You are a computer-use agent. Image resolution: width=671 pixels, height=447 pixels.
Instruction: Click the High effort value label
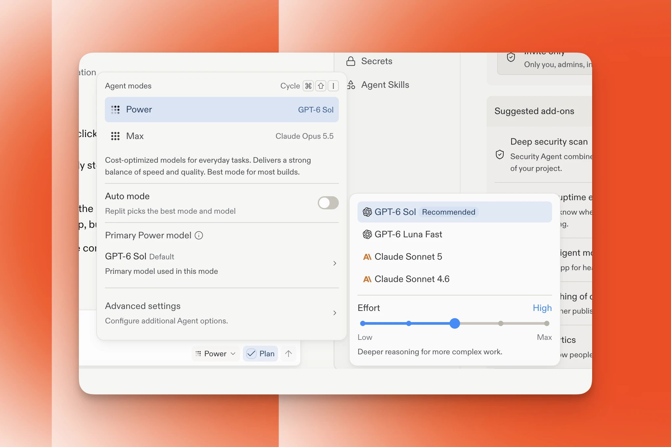tap(542, 308)
